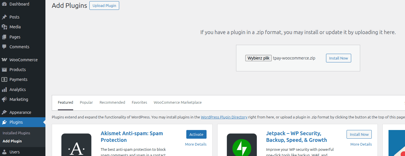
Task: Click the Comments speech bubble icon
Action: [4, 47]
